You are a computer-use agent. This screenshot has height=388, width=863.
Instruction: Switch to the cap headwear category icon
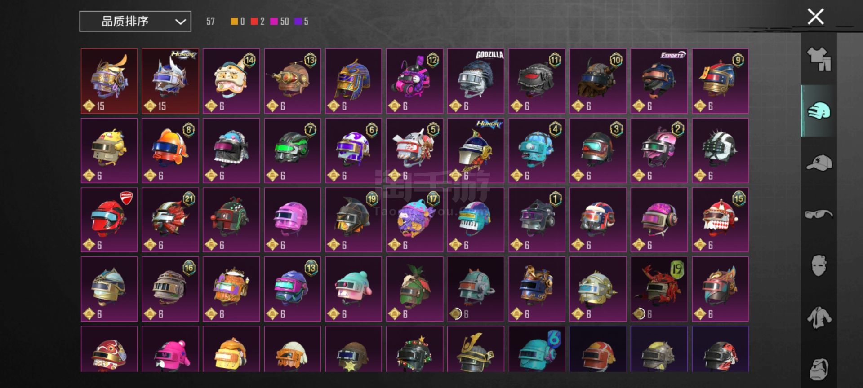(x=819, y=163)
